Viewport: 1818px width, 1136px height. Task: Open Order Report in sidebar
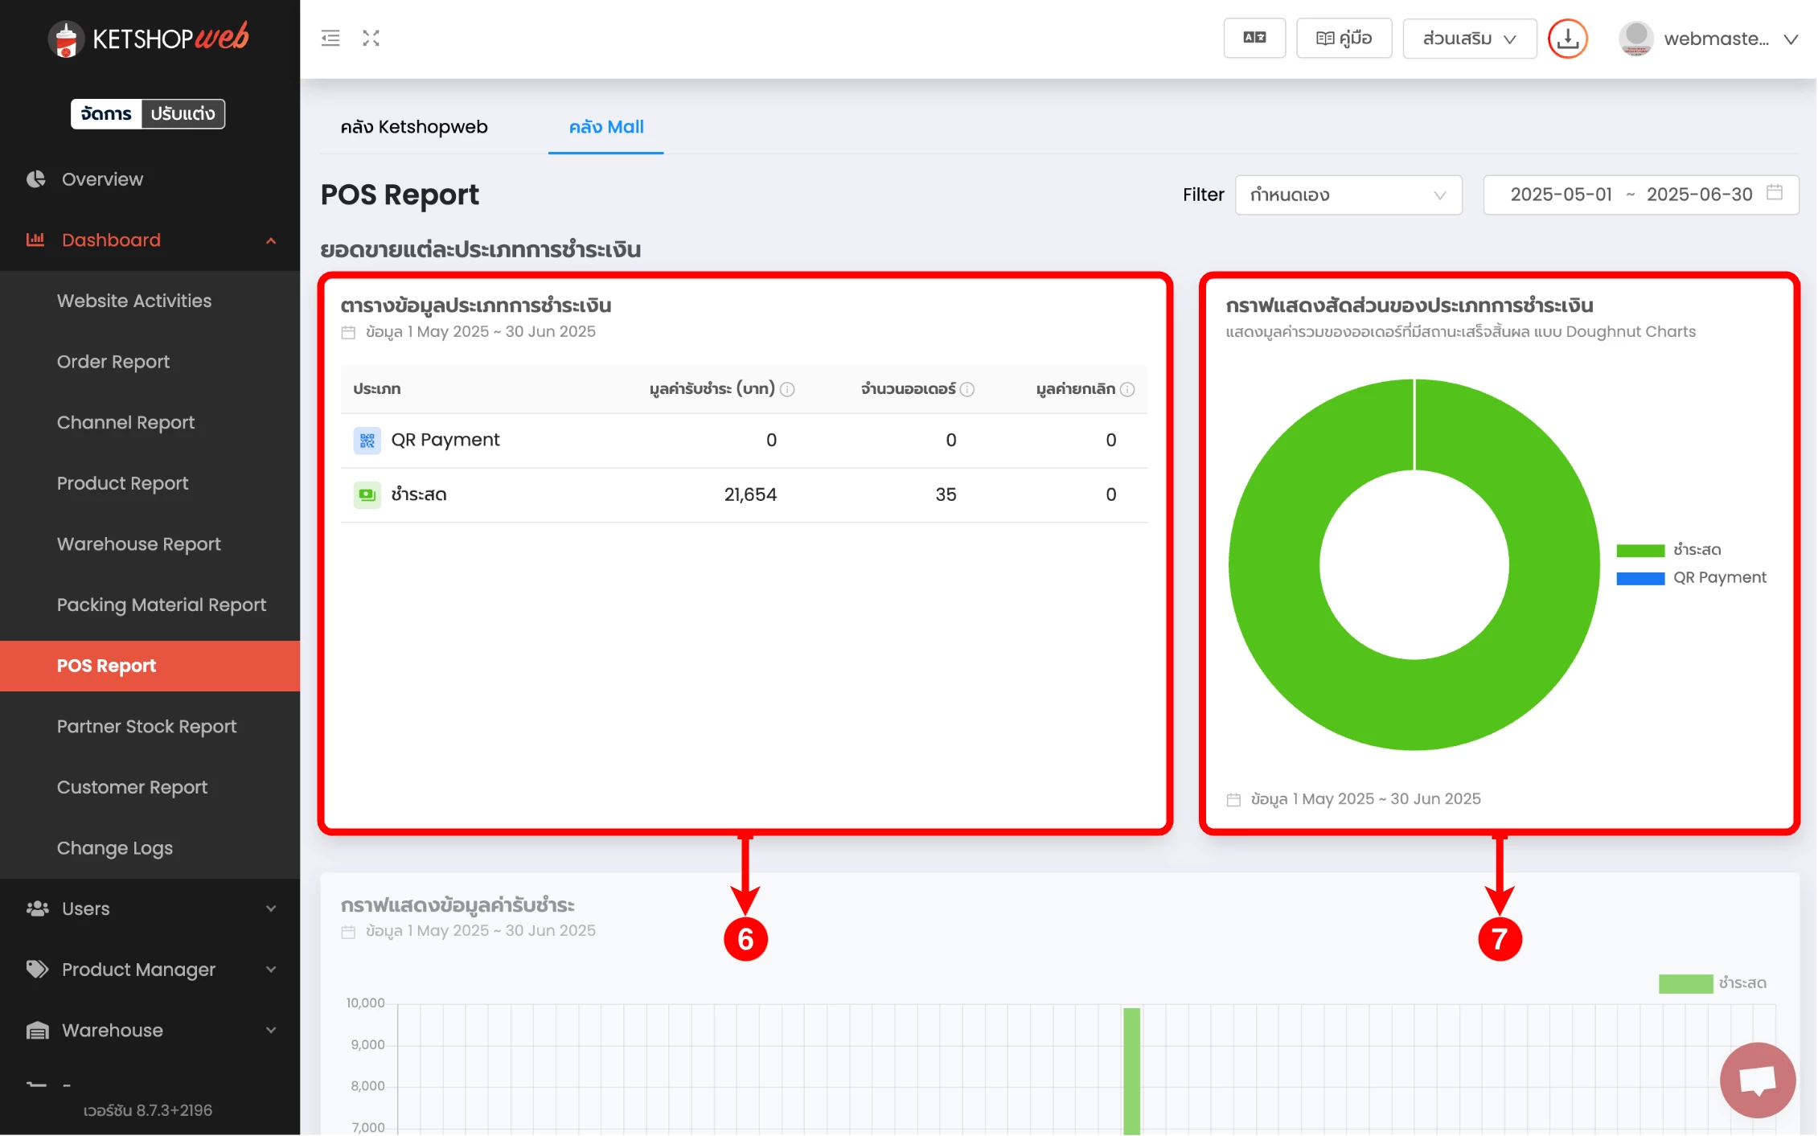tap(113, 362)
